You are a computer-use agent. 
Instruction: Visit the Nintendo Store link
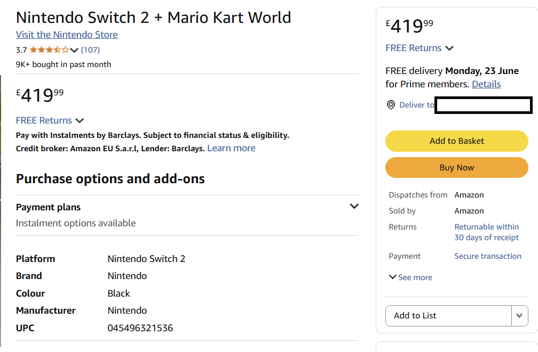67,35
